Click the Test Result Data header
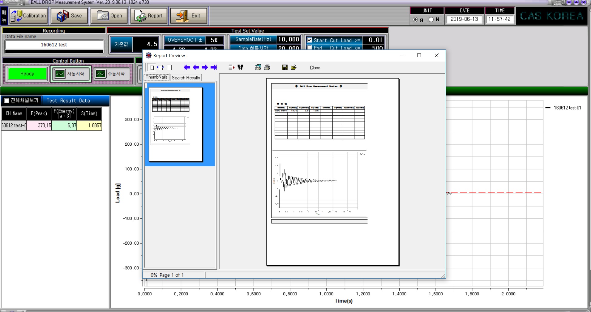 (68, 100)
